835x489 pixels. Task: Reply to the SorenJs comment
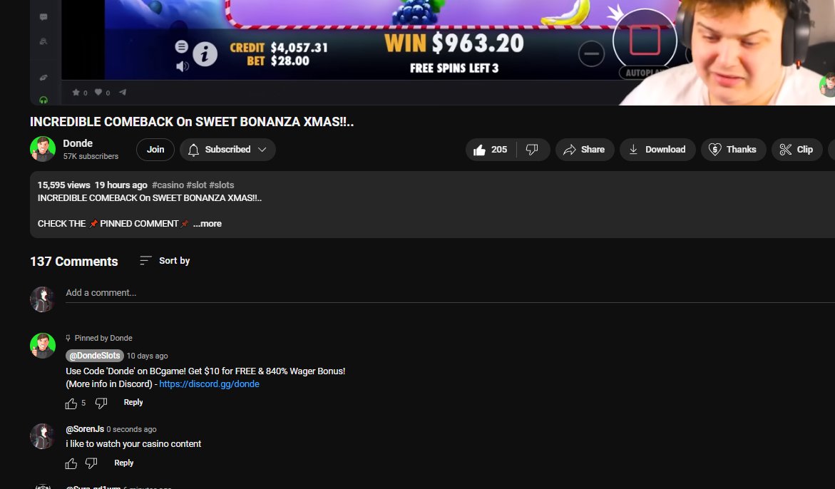point(123,463)
